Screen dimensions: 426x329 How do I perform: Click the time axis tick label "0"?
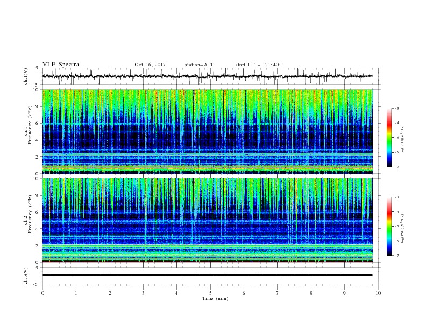coord(42,293)
